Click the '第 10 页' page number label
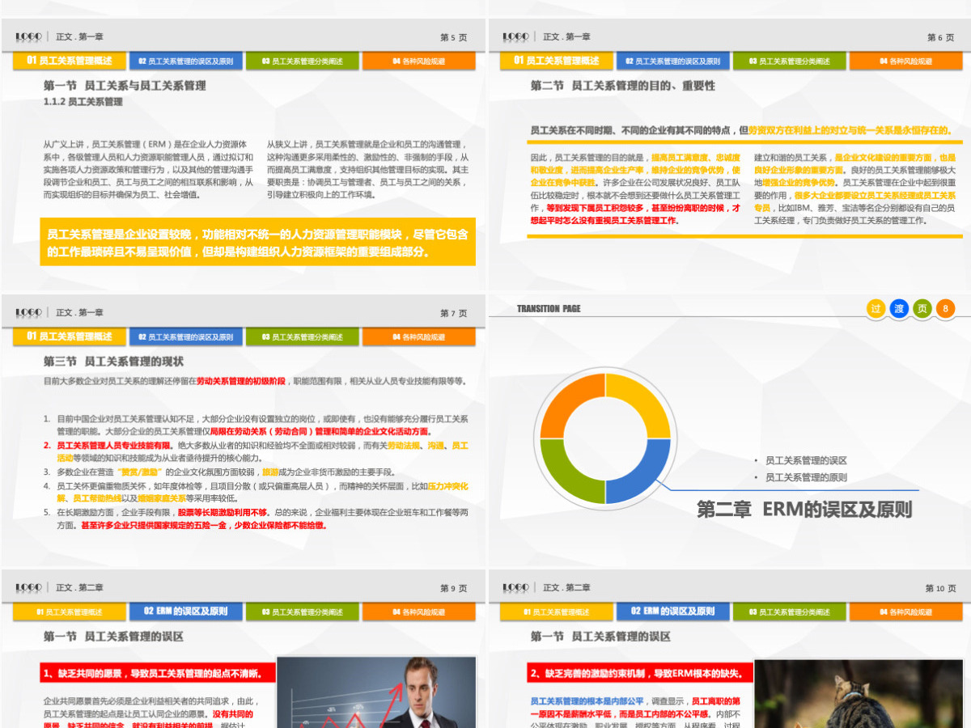Viewport: 971px width, 728px height. point(940,588)
